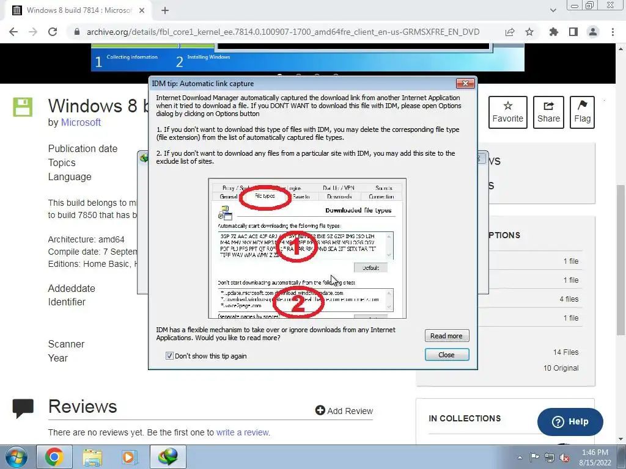Flag this archive item
This screenshot has height=469, width=626.
click(582, 112)
